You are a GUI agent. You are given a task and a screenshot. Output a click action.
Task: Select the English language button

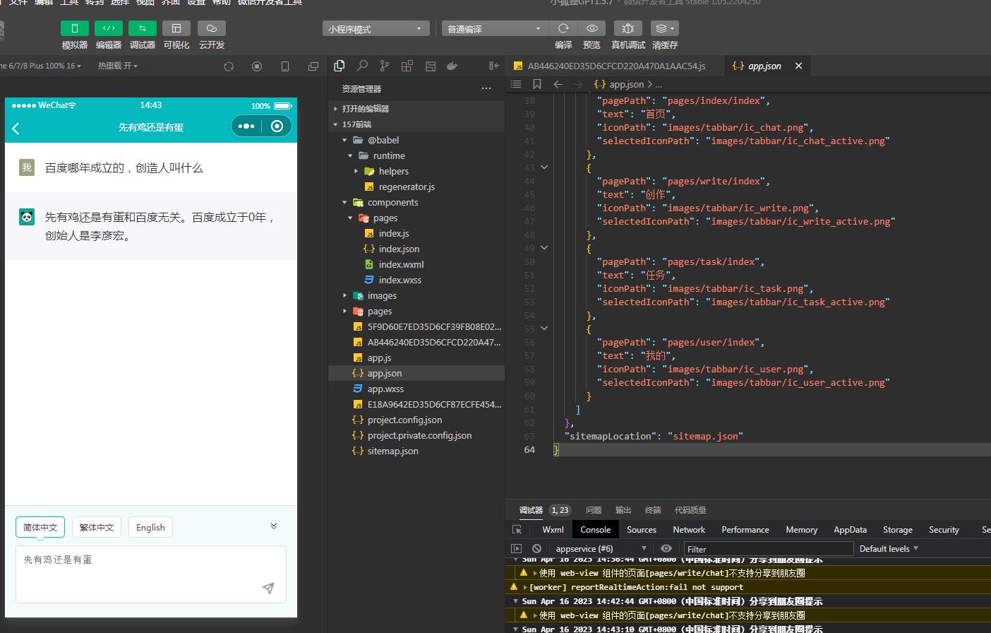pyautogui.click(x=150, y=527)
